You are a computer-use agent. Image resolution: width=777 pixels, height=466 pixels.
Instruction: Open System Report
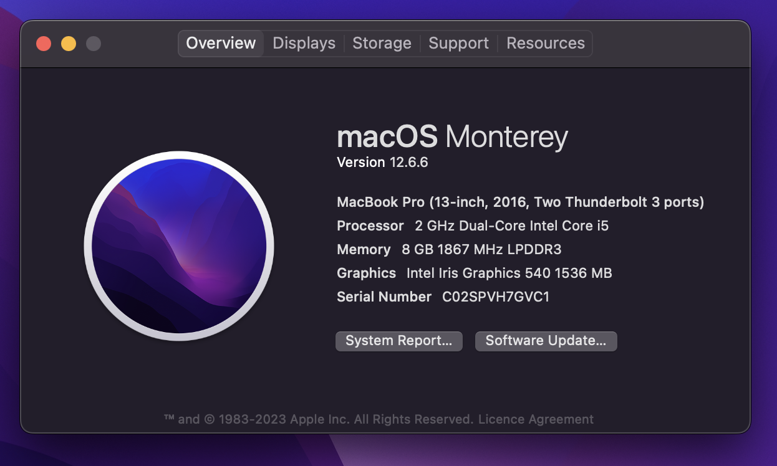pyautogui.click(x=399, y=341)
